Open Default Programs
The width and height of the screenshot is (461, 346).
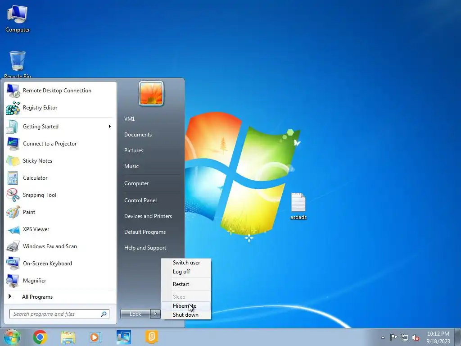click(145, 232)
